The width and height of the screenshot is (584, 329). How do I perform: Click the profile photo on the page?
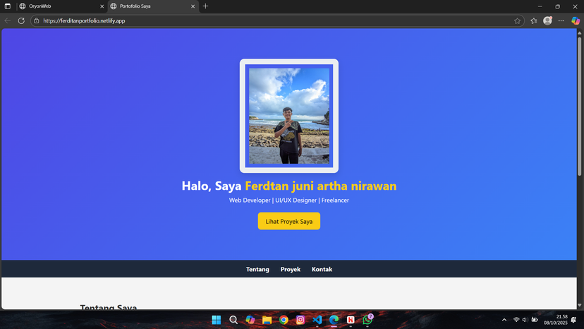pyautogui.click(x=289, y=116)
